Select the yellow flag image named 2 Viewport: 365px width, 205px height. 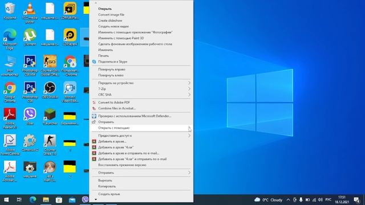70,170
